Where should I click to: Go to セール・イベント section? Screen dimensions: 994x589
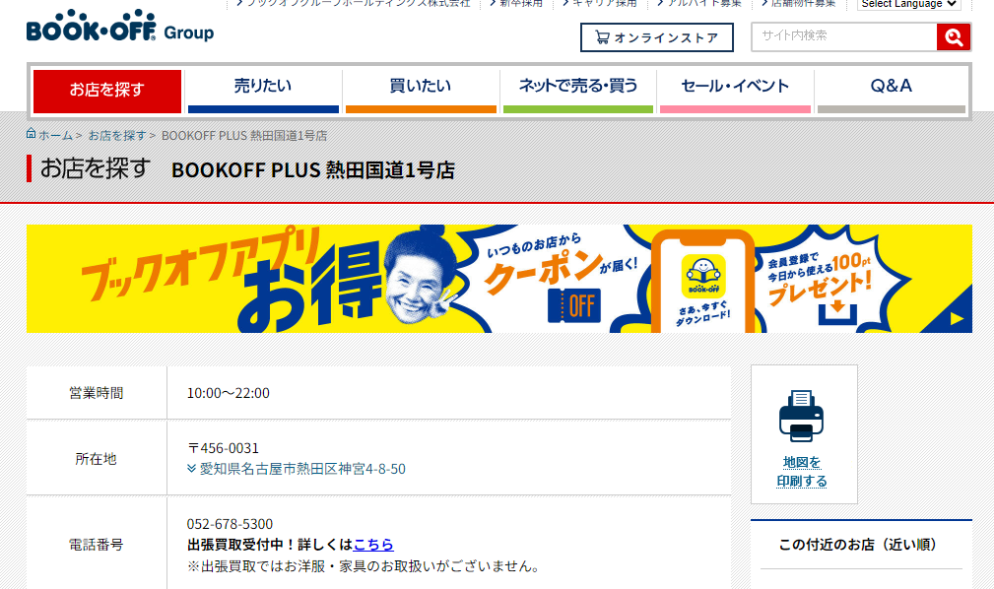pyautogui.click(x=736, y=87)
